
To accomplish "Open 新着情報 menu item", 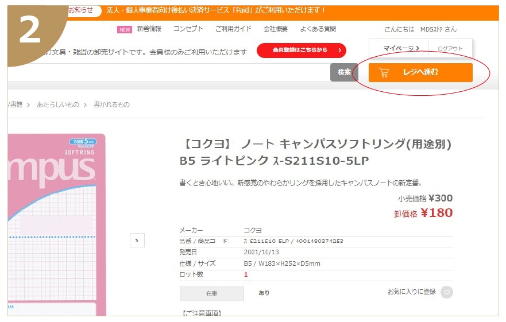I will 149,29.
